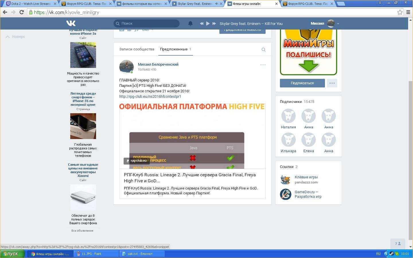The height and width of the screenshot is (258, 413).
Task: Show hidden tray icons with the arrow
Action: point(386,254)
